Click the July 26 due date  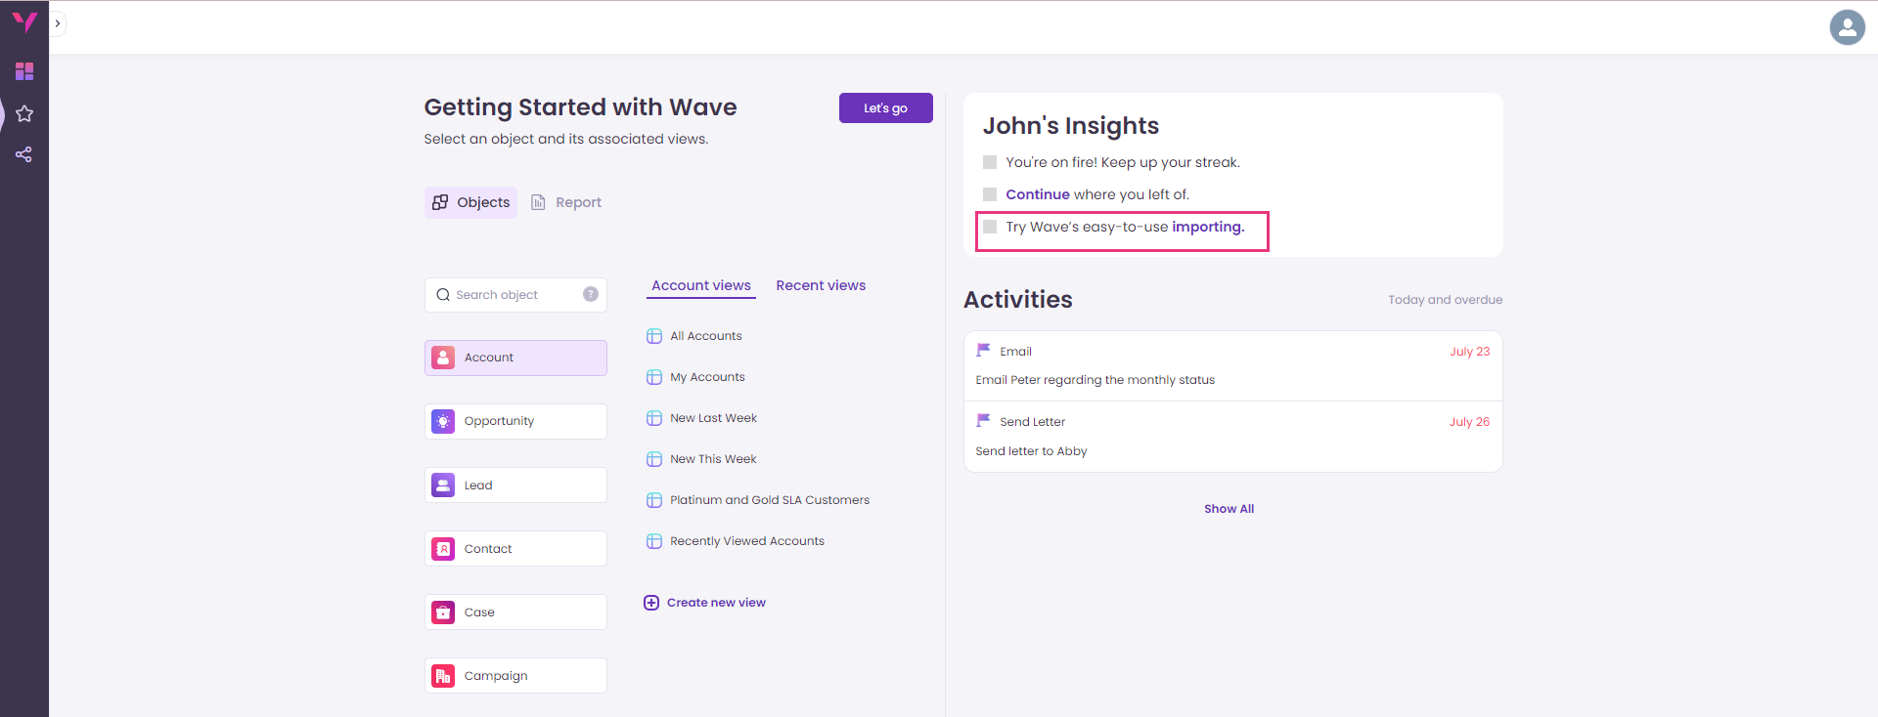click(1469, 422)
